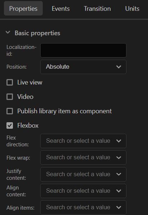Open the Align content dropdown
The width and height of the screenshot is (148, 215).
pyautogui.click(x=83, y=191)
